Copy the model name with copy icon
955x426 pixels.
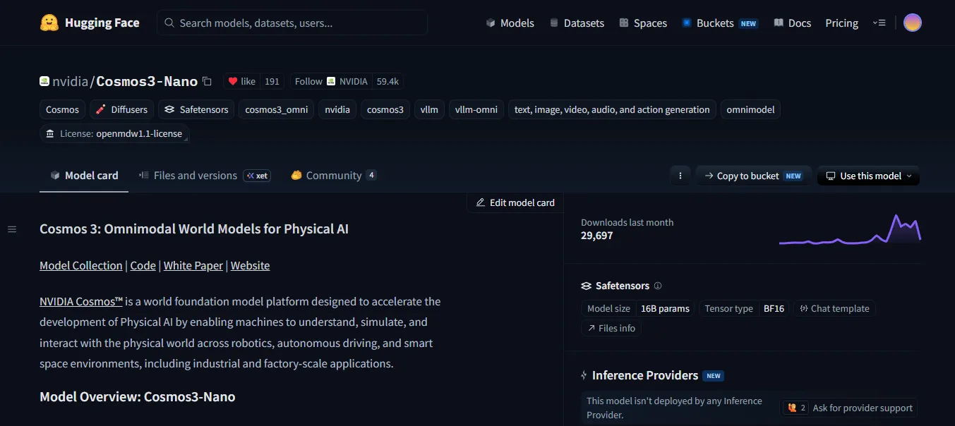point(207,81)
